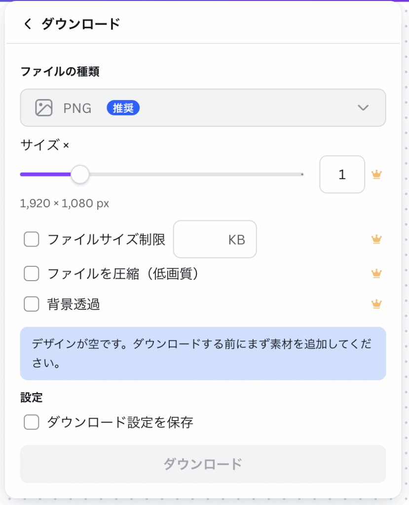Viewport: 409px width, 505px height.
Task: Toggle the 背景透過 checkbox
Action: click(x=32, y=305)
